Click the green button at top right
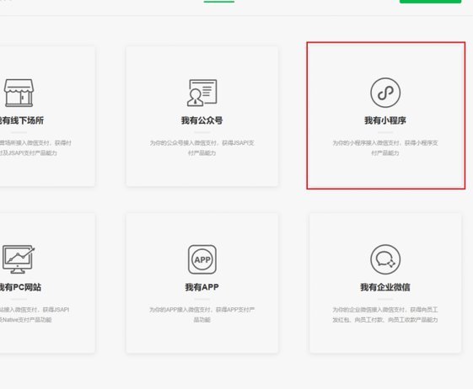This screenshot has height=389, width=473. pos(431,2)
